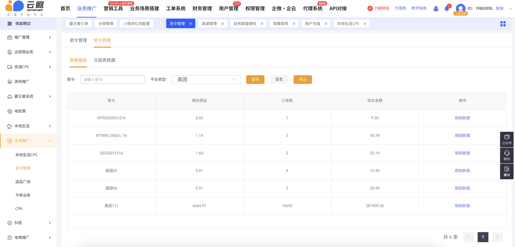Image resolution: width=515 pixels, height=247 pixels.
Task: Switch to the 日报表数据 tab
Action: pyautogui.click(x=104, y=60)
